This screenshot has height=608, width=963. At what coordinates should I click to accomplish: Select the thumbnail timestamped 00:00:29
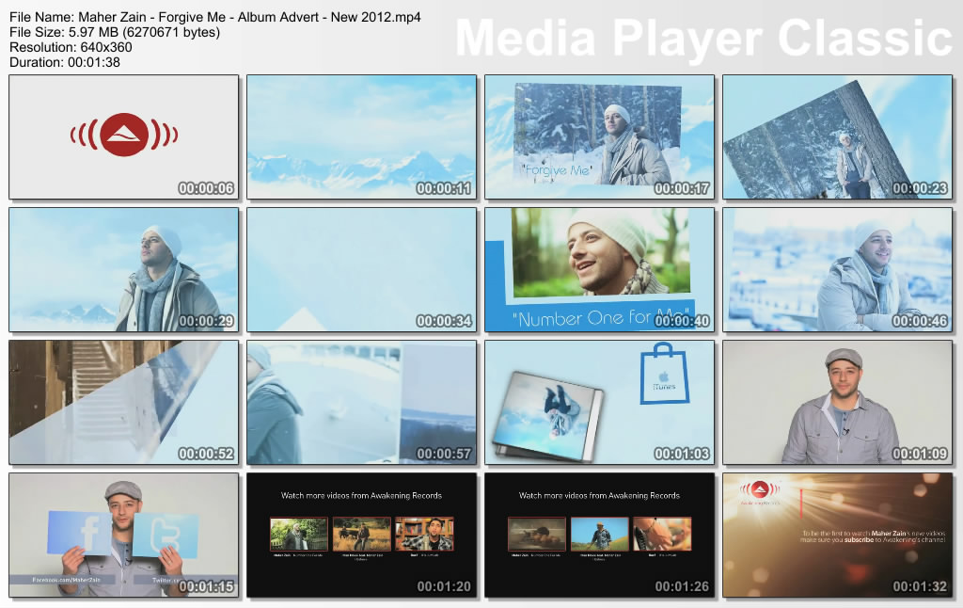pyautogui.click(x=123, y=270)
